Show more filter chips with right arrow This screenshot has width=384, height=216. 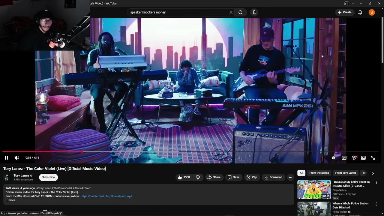click(x=373, y=173)
